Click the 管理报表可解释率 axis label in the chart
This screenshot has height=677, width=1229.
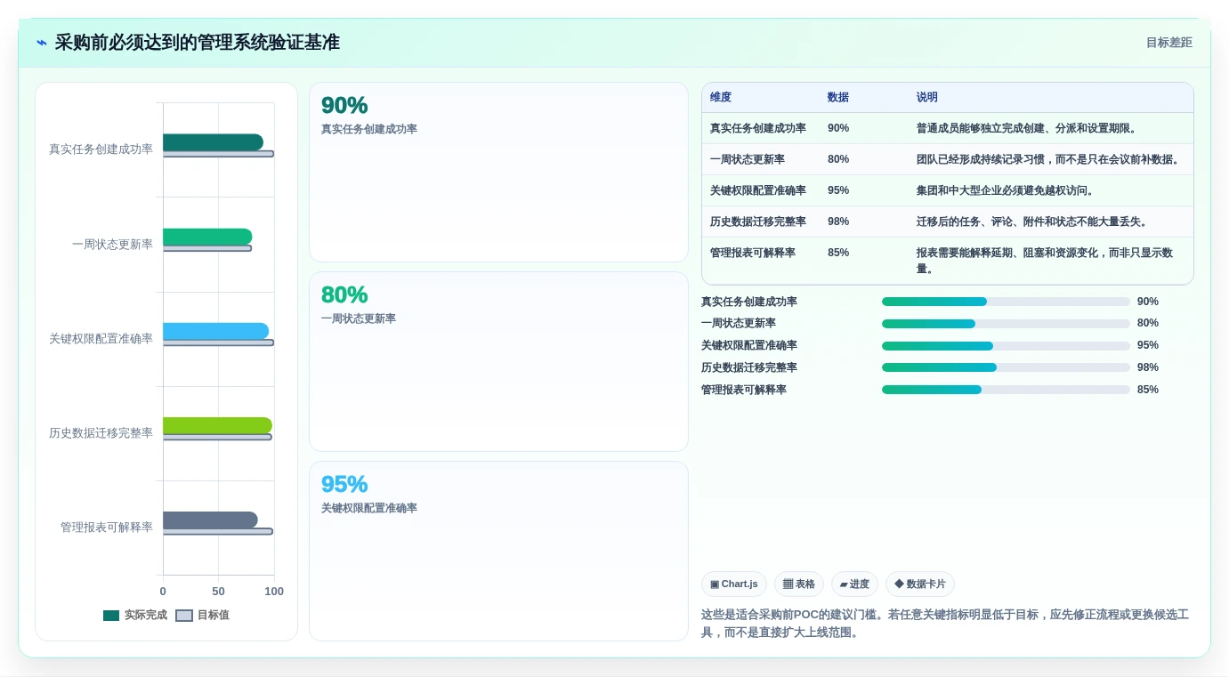click(x=107, y=528)
